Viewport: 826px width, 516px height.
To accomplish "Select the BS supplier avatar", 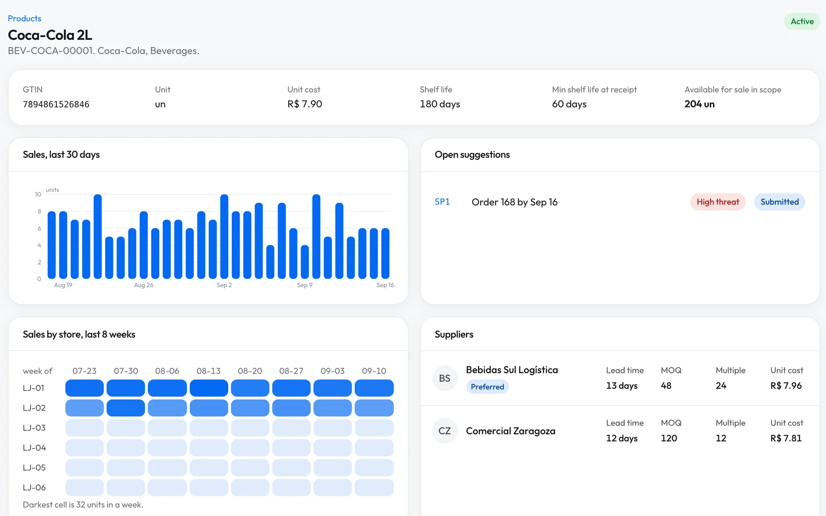I will 445,378.
